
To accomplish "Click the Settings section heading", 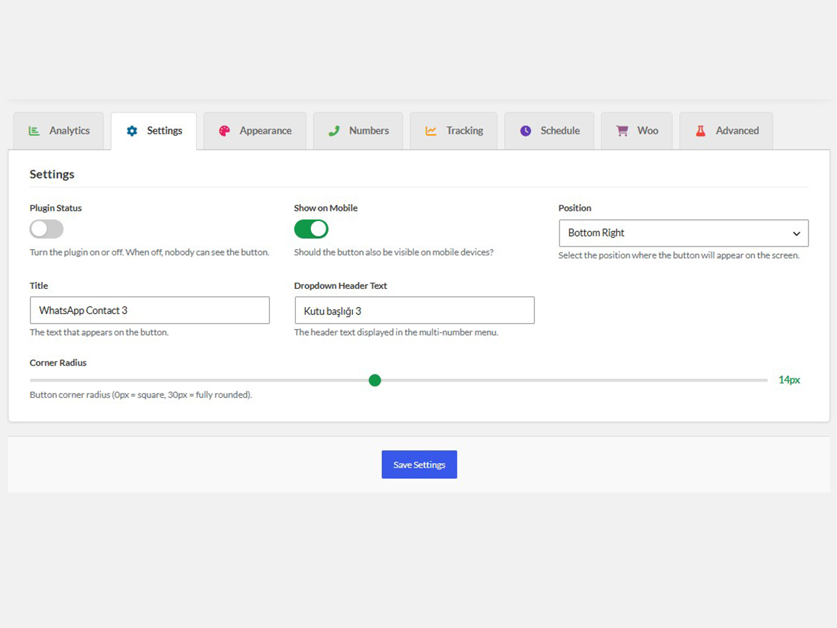I will (x=52, y=174).
